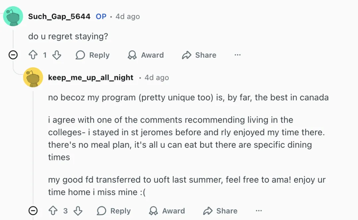Image resolution: width=358 pixels, height=220 pixels.
Task: Open more options on keep_me_up_all_night's comment
Action: coord(259,211)
